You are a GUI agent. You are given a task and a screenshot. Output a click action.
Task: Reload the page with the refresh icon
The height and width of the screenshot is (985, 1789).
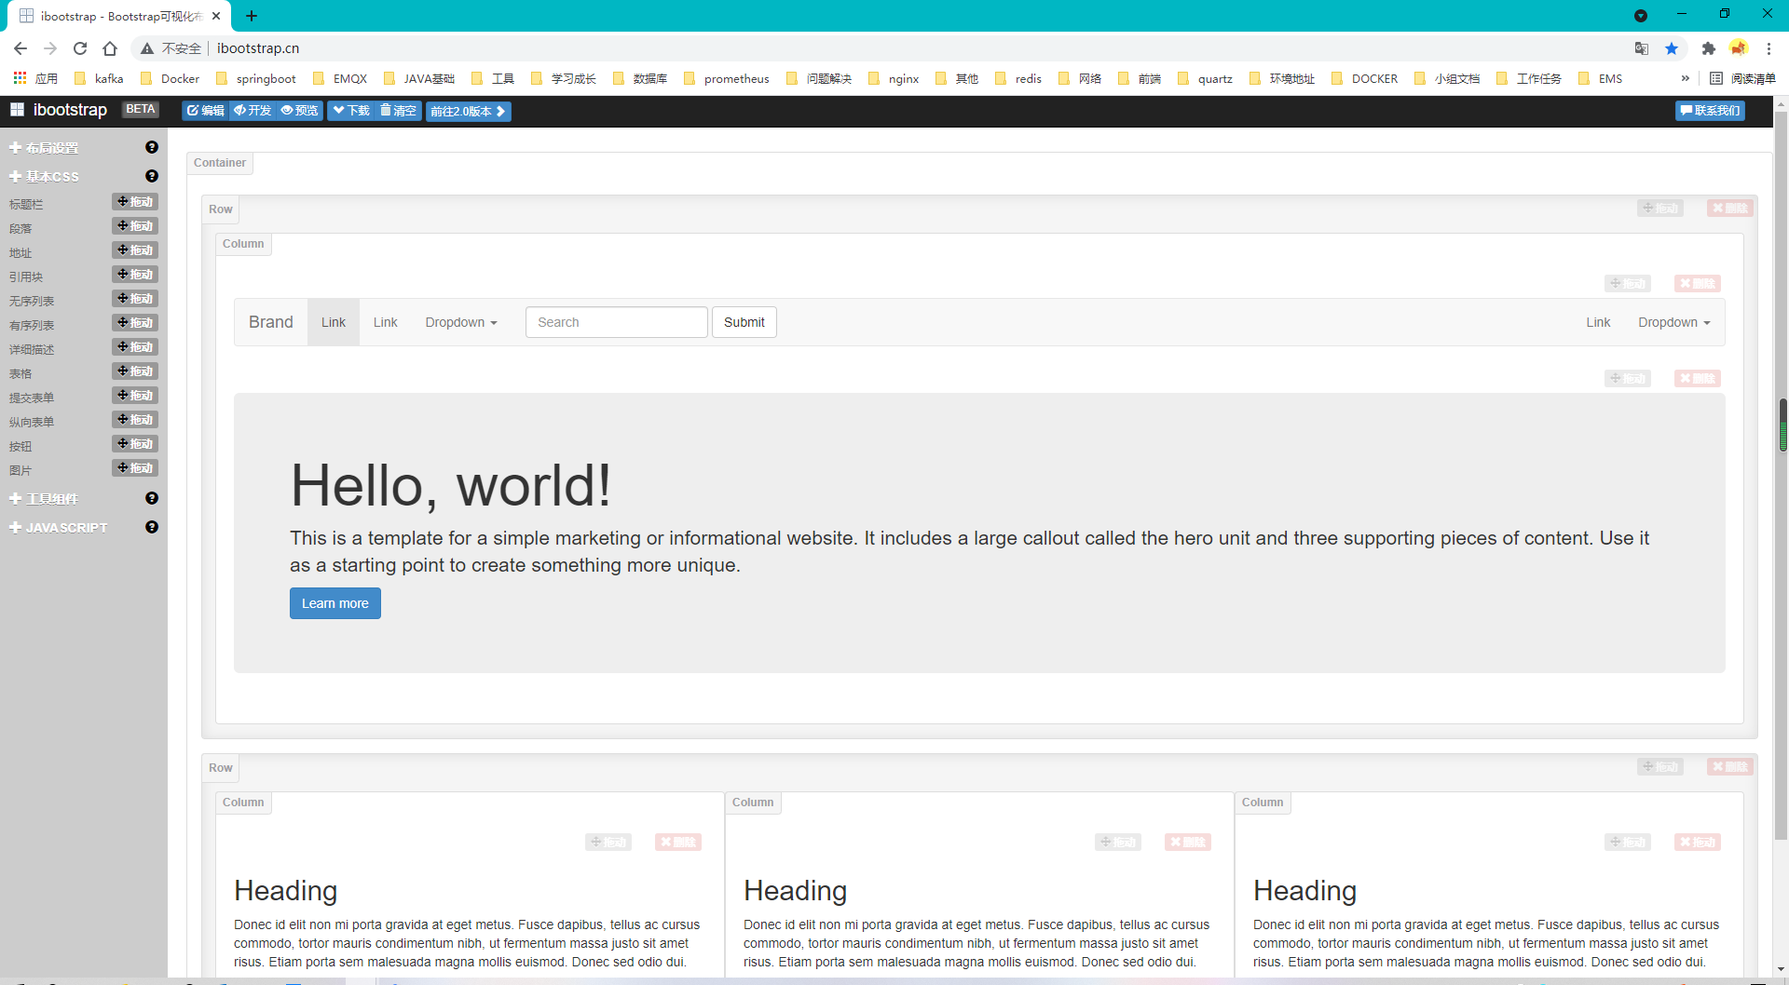tap(80, 48)
